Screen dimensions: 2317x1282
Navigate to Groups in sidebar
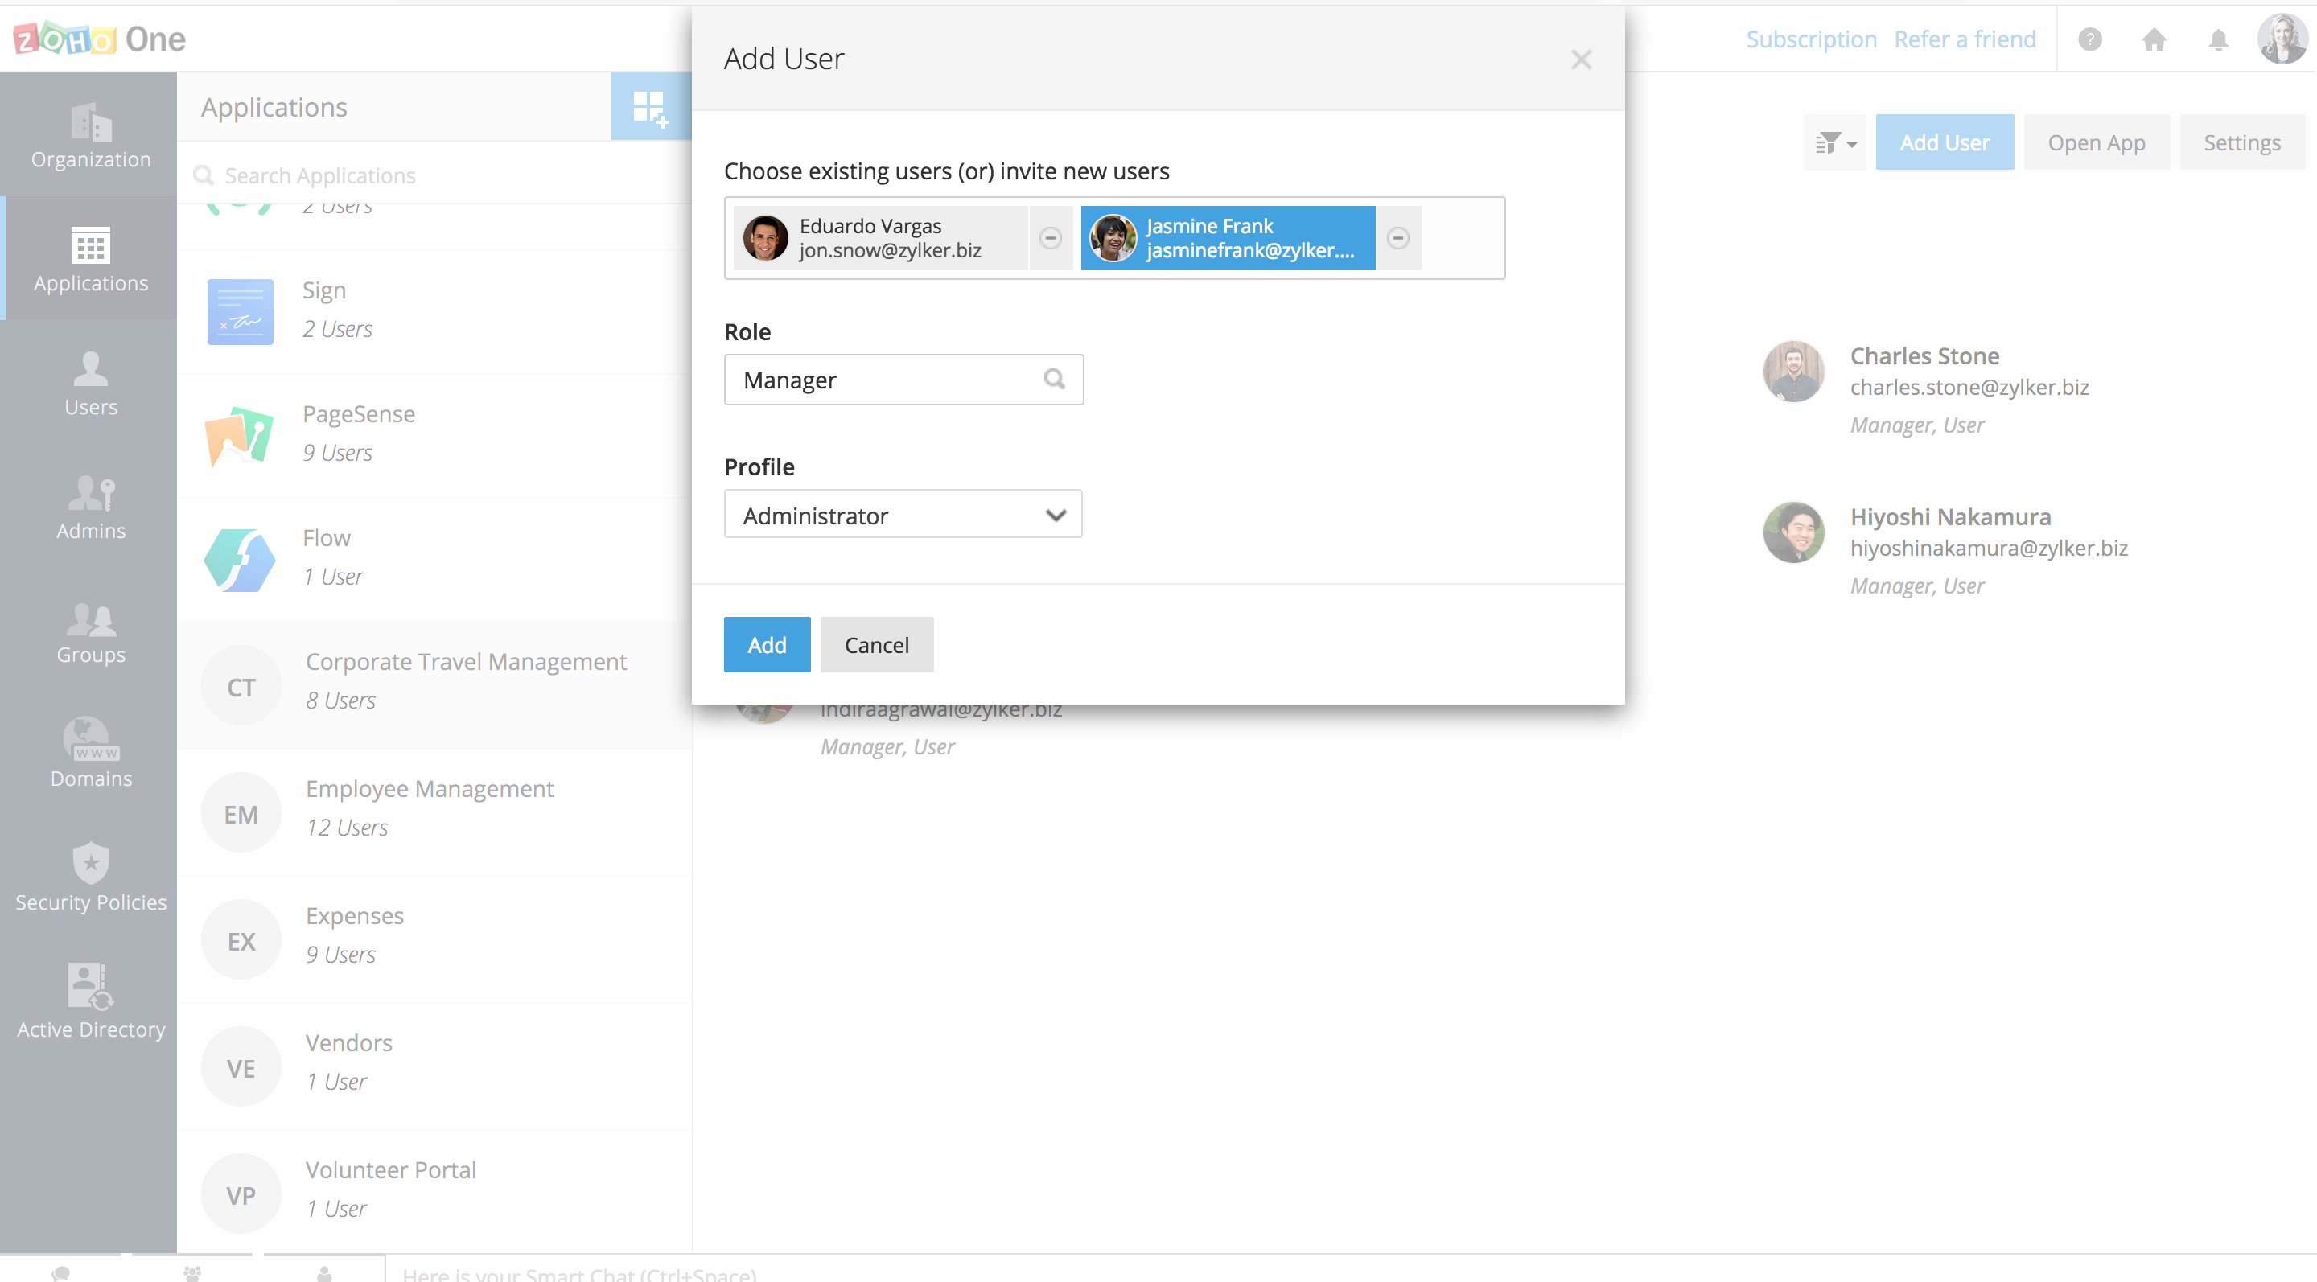(90, 632)
